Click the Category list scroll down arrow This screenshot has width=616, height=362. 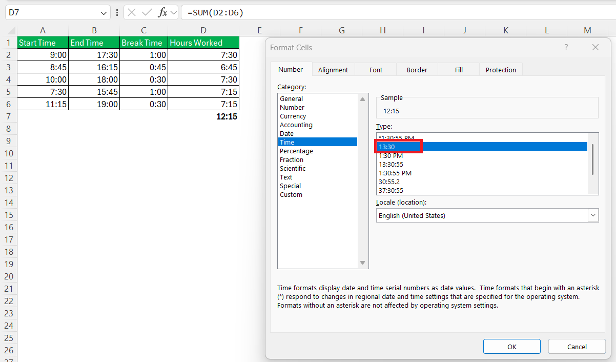363,263
